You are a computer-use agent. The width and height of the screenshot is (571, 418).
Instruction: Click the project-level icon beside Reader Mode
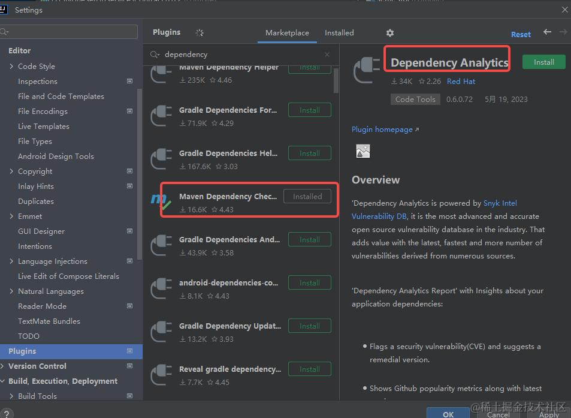pos(129,306)
